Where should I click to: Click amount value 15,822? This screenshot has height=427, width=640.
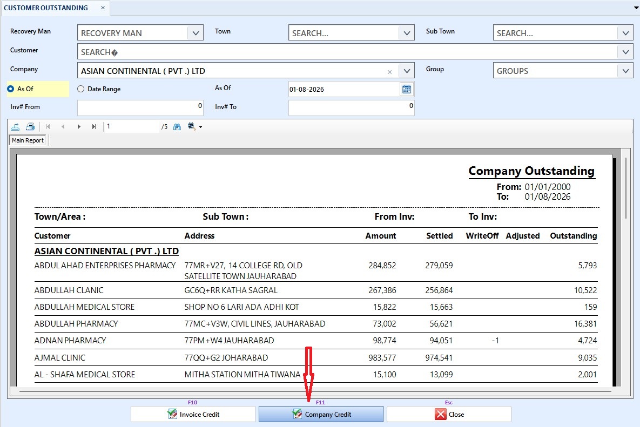click(385, 307)
